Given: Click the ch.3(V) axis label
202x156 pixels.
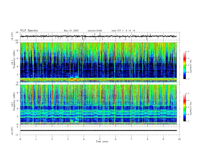Looking at the screenshot, I should (x=12, y=131).
